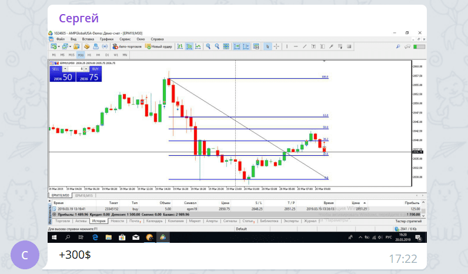This screenshot has width=468, height=274.
Task: Select the M30 timeframe button
Action: click(x=80, y=55)
